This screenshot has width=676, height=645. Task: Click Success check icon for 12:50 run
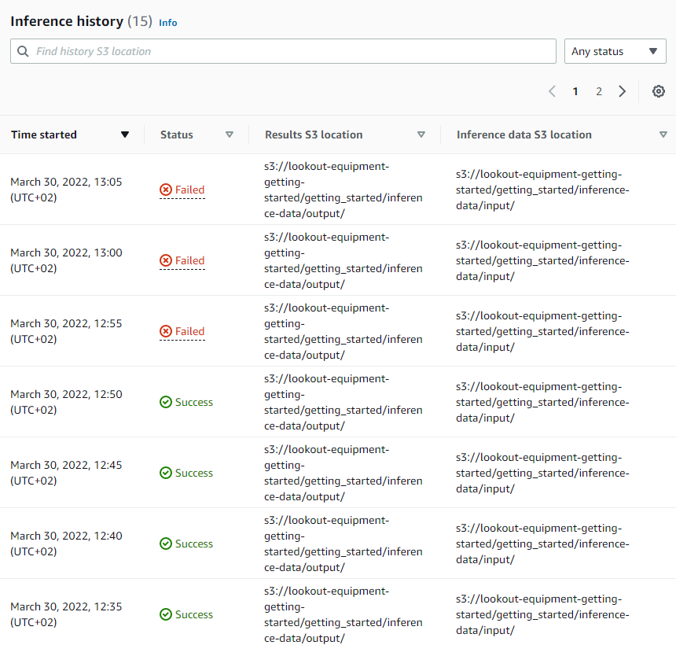[x=166, y=402]
